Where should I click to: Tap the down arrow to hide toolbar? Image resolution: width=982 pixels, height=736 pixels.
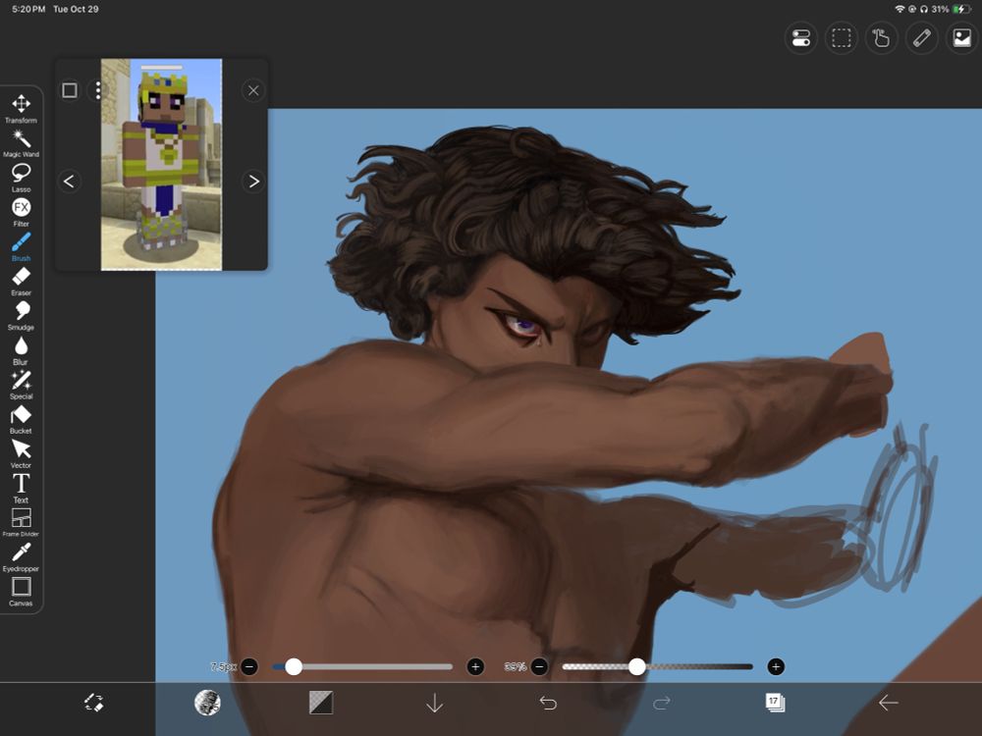pyautogui.click(x=435, y=703)
